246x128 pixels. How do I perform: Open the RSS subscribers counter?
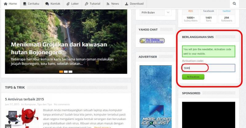coord(191,16)
